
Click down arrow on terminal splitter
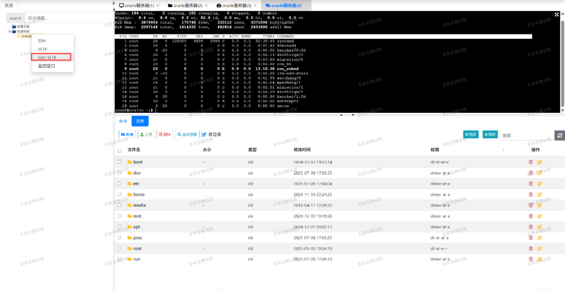pos(353,115)
